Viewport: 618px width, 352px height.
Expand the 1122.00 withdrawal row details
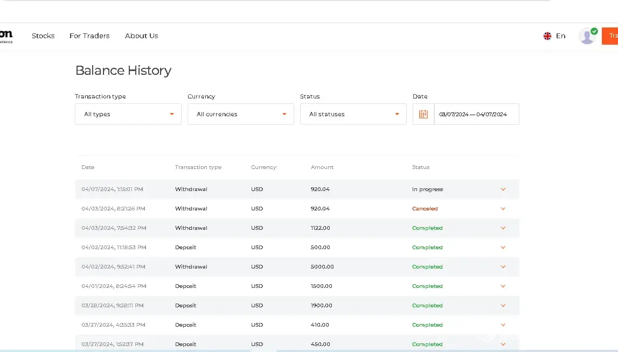point(503,228)
